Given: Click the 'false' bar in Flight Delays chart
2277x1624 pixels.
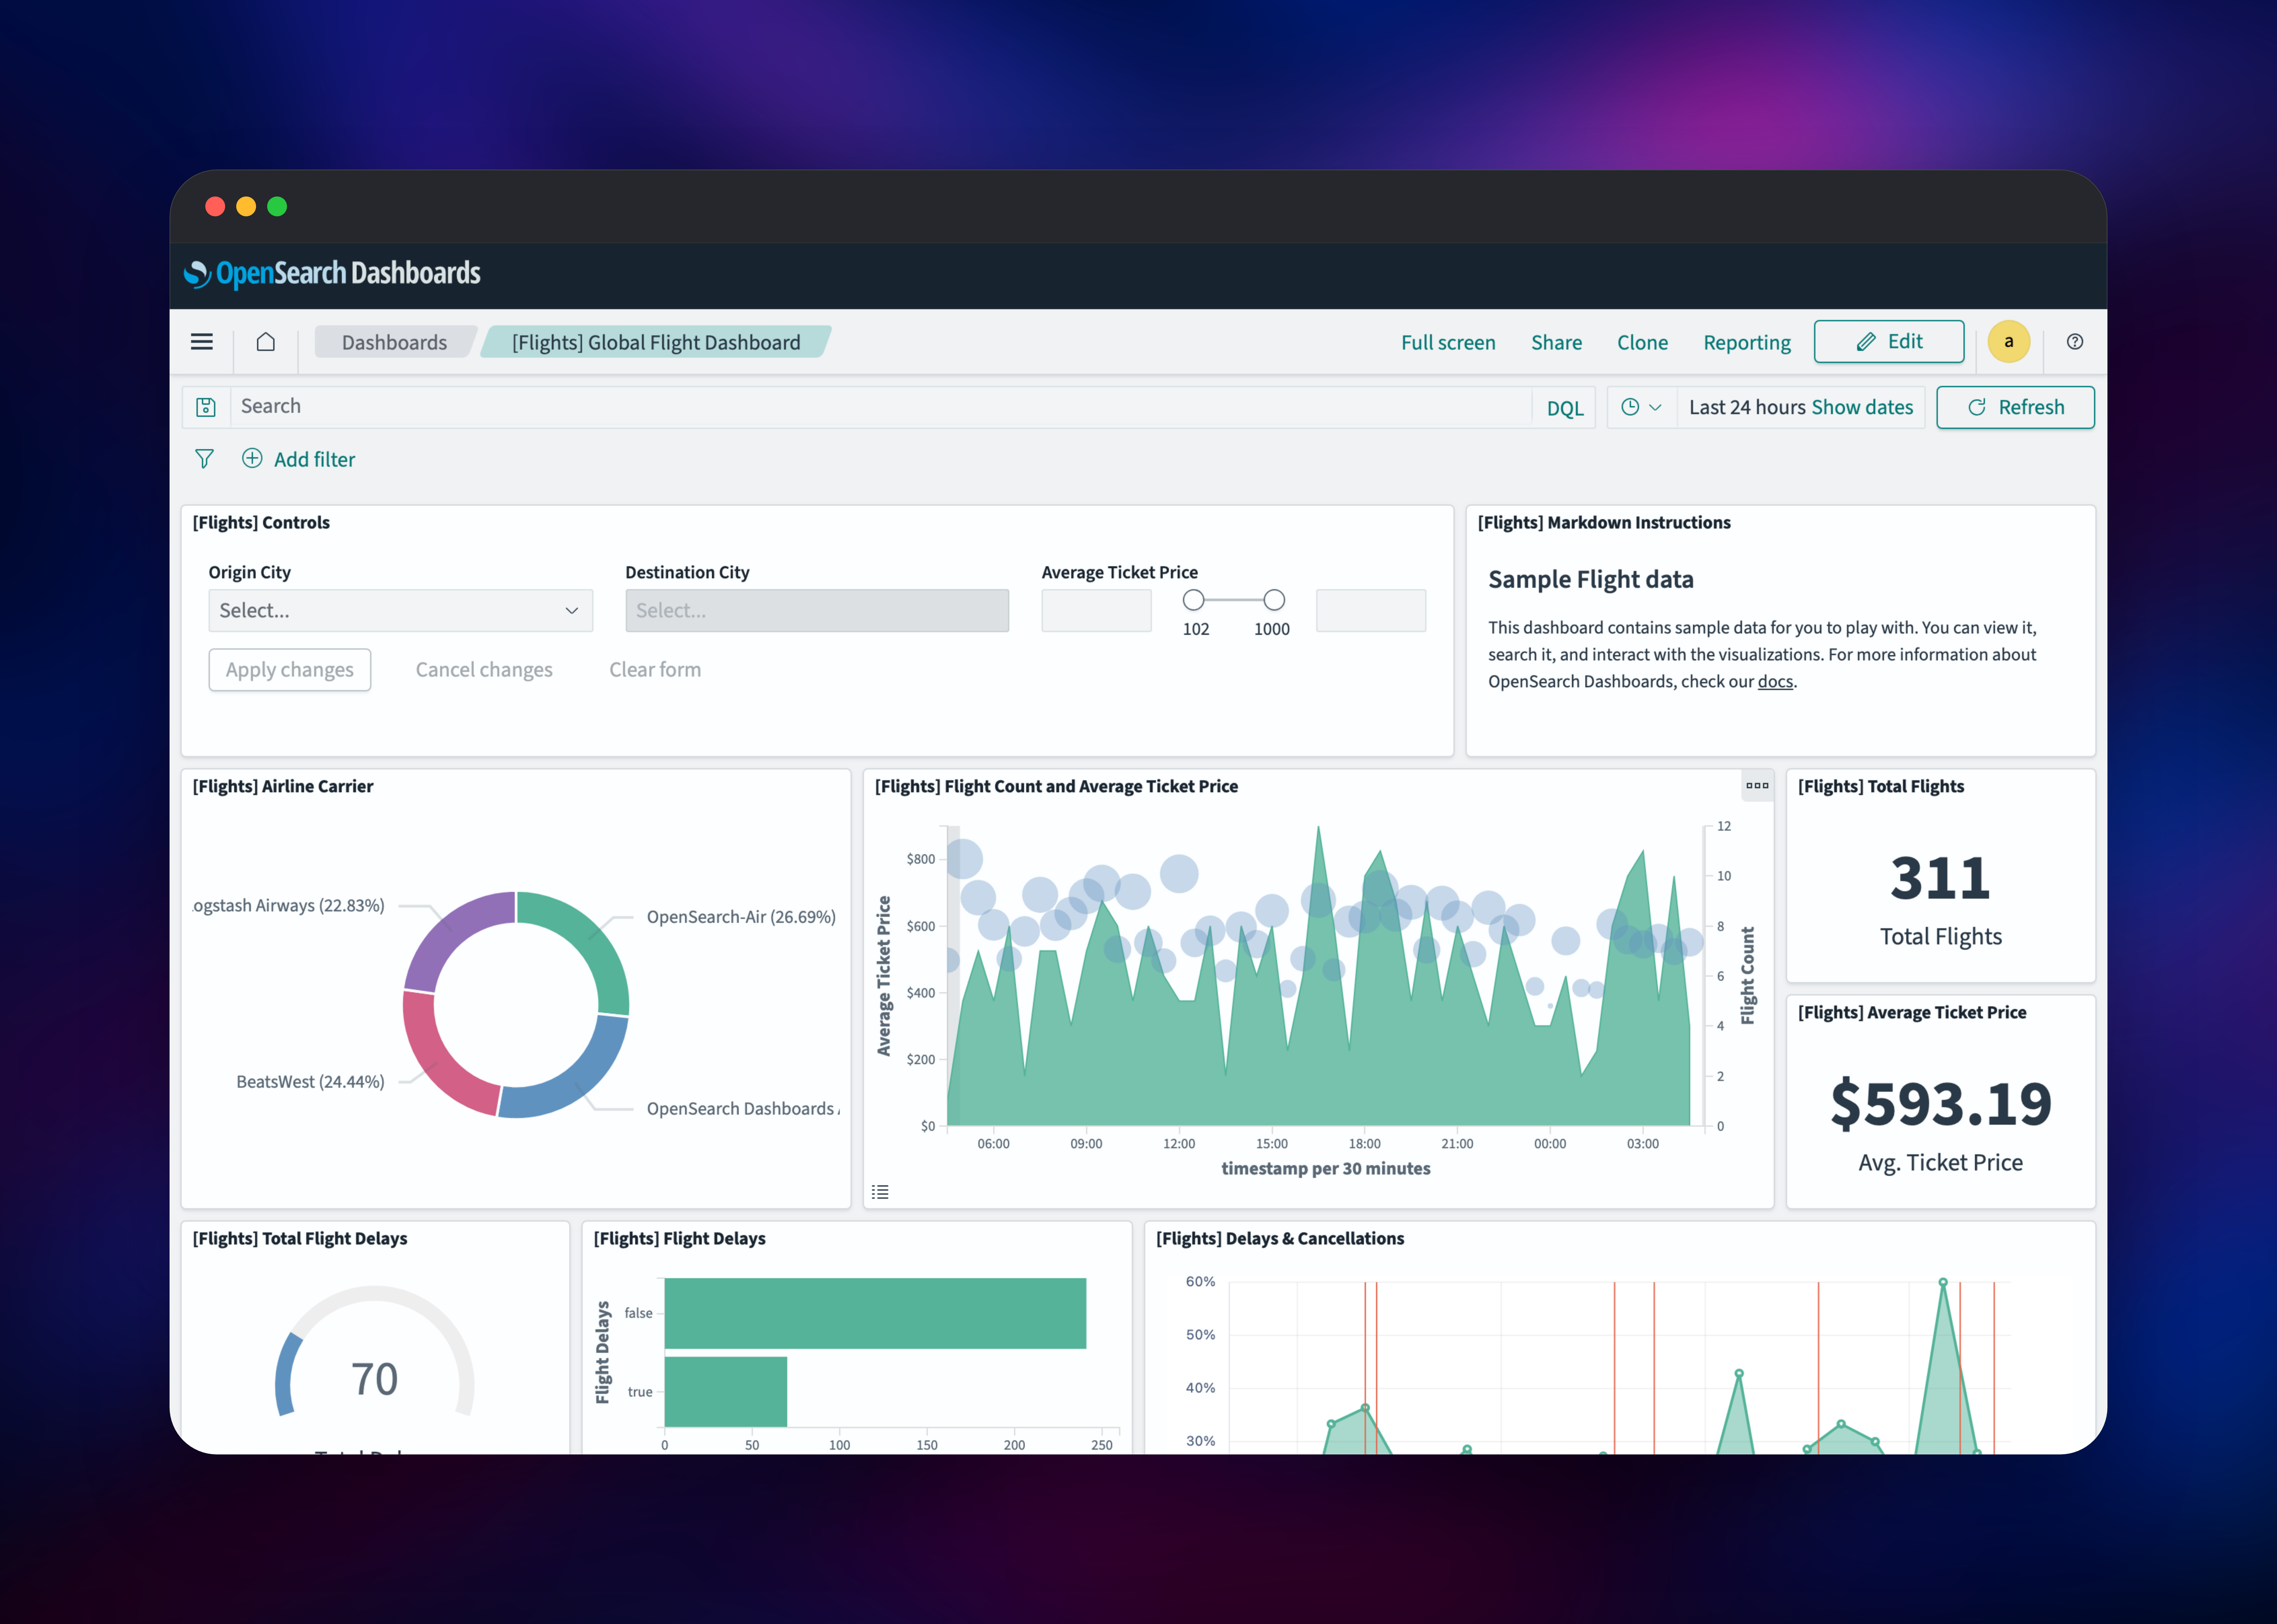Looking at the screenshot, I should [875, 1313].
